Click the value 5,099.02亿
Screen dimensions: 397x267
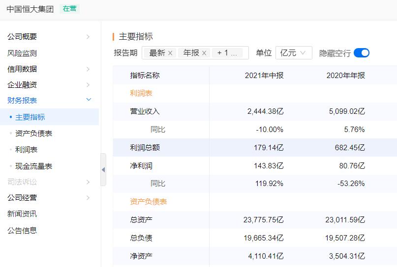click(347, 111)
